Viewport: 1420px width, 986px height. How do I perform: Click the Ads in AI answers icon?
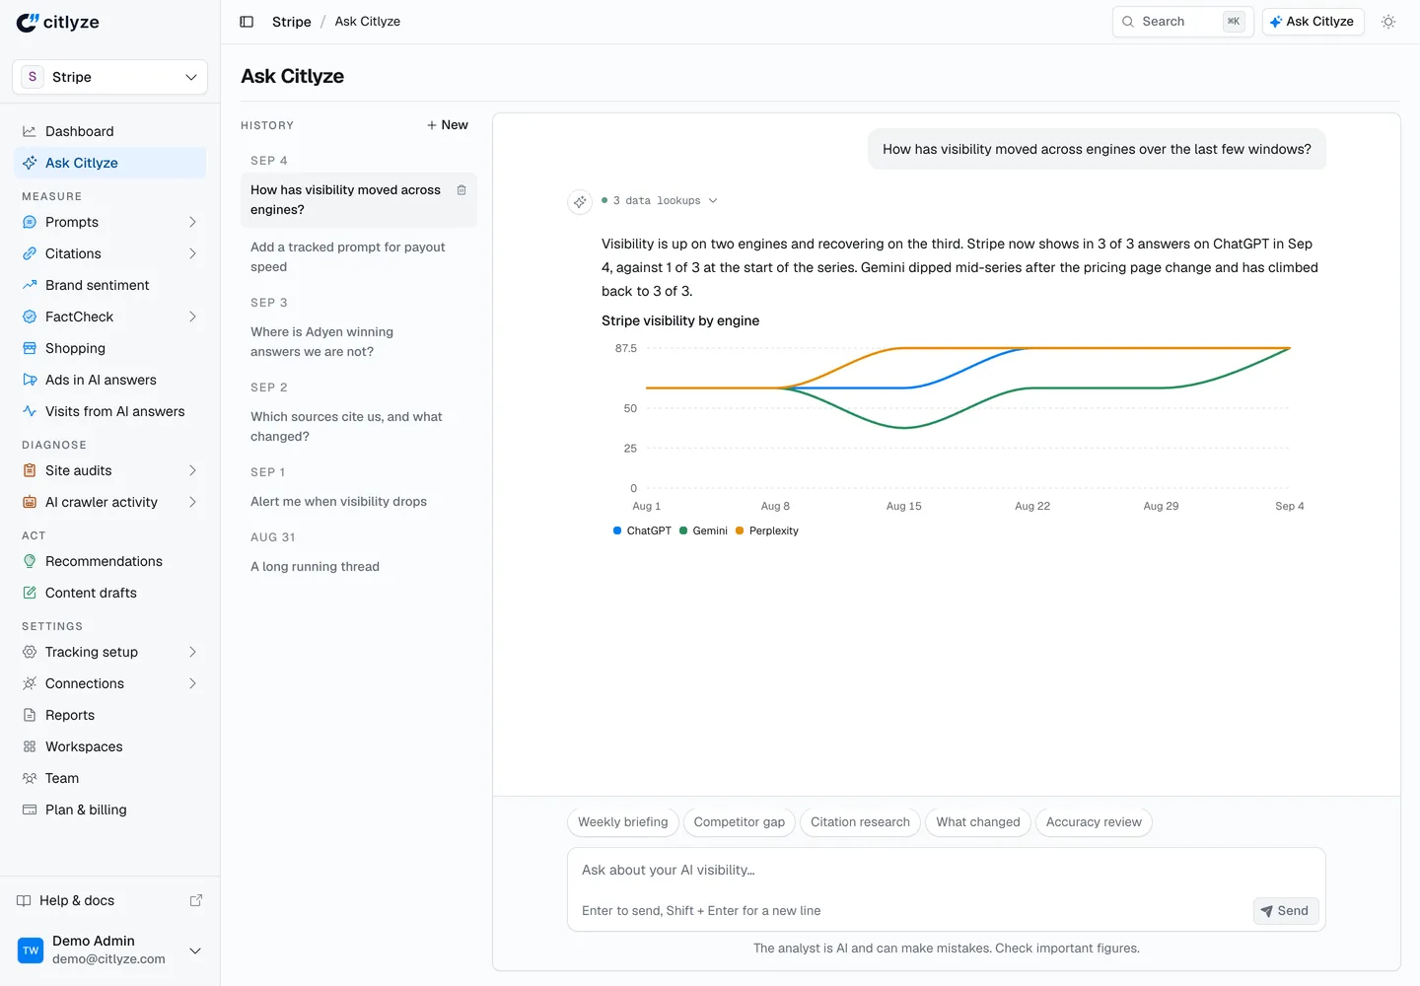(30, 380)
